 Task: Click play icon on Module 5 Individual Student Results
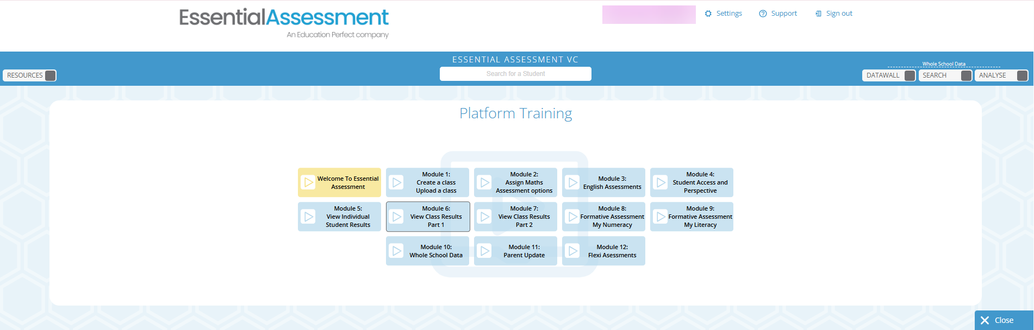pyautogui.click(x=308, y=217)
